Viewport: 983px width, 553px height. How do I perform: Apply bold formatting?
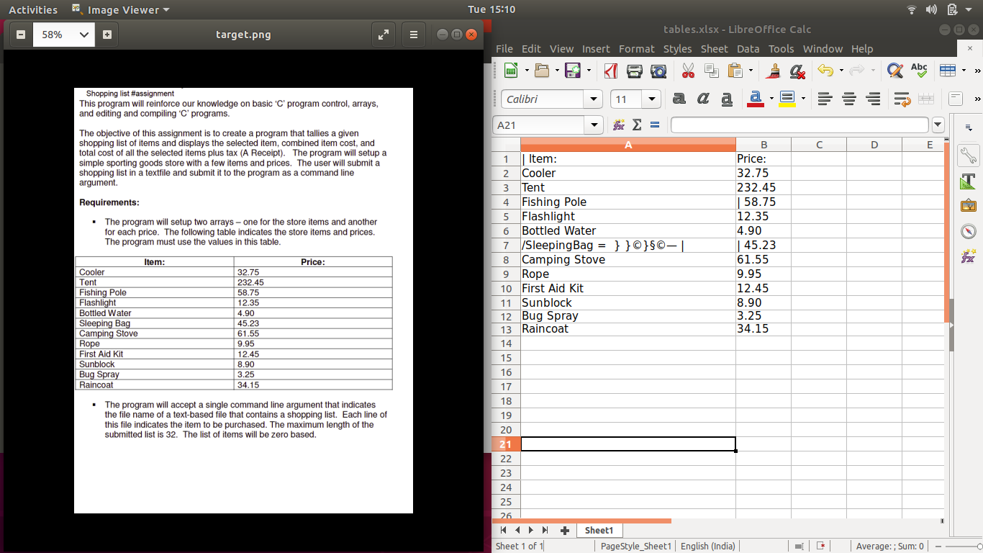coord(679,99)
